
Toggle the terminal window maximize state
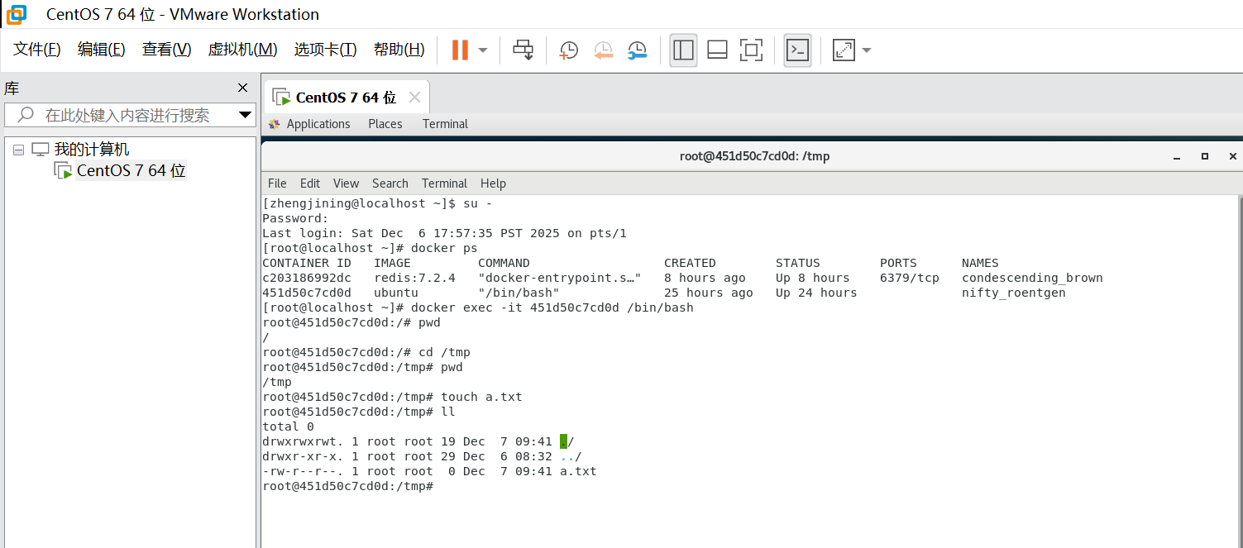point(1205,156)
